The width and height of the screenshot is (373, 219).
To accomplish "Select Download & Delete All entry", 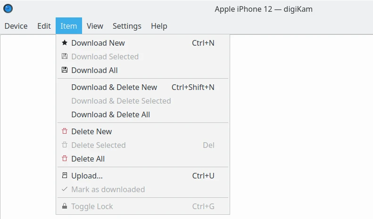I will pyautogui.click(x=110, y=114).
